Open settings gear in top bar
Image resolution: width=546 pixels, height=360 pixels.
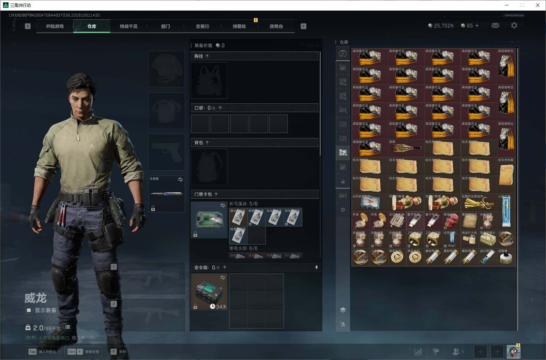514,26
